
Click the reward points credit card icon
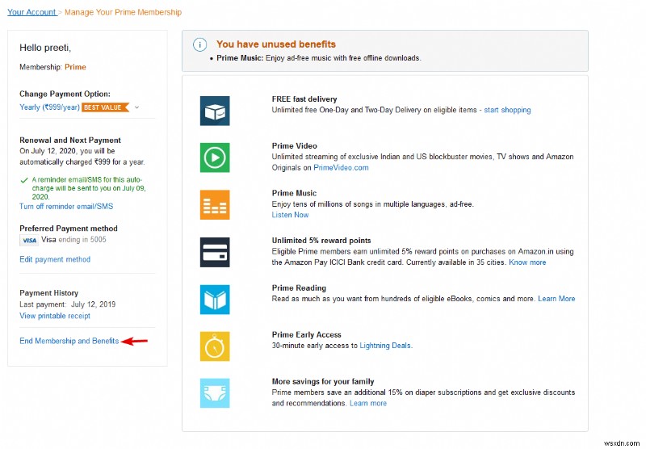tap(215, 252)
